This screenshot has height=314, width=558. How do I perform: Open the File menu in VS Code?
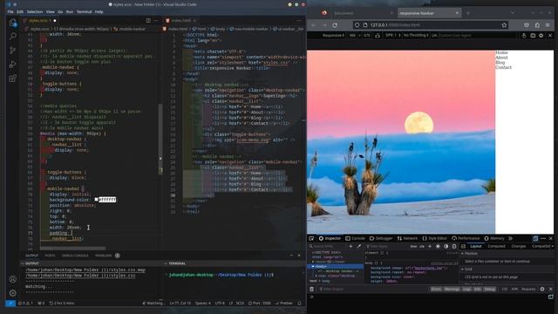(x=10, y=11)
